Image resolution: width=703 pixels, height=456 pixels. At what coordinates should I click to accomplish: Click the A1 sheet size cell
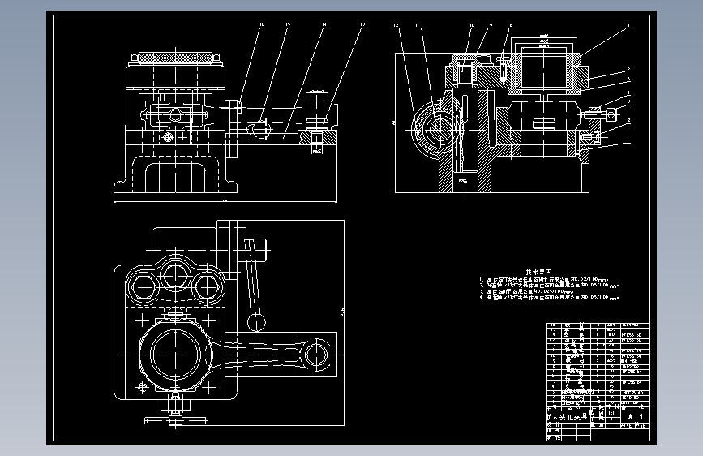[x=636, y=416]
